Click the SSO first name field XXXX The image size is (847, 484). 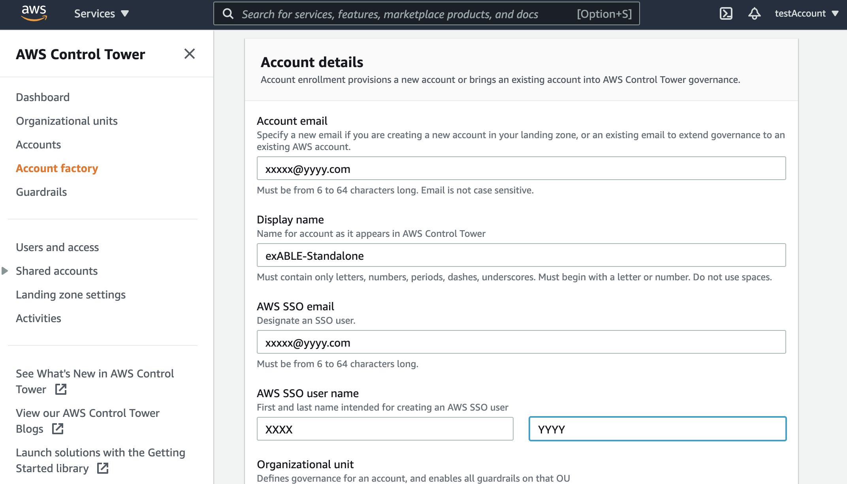click(x=385, y=429)
